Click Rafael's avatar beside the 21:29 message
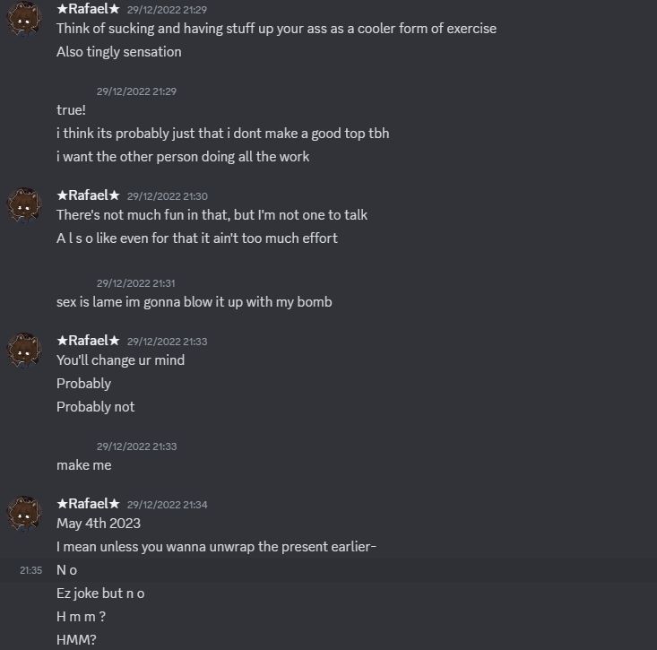Screen dimensions: 657x650 tap(24, 18)
